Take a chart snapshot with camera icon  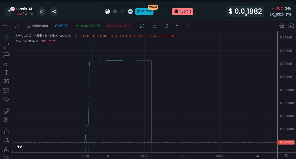pyautogui.click(x=291, y=26)
